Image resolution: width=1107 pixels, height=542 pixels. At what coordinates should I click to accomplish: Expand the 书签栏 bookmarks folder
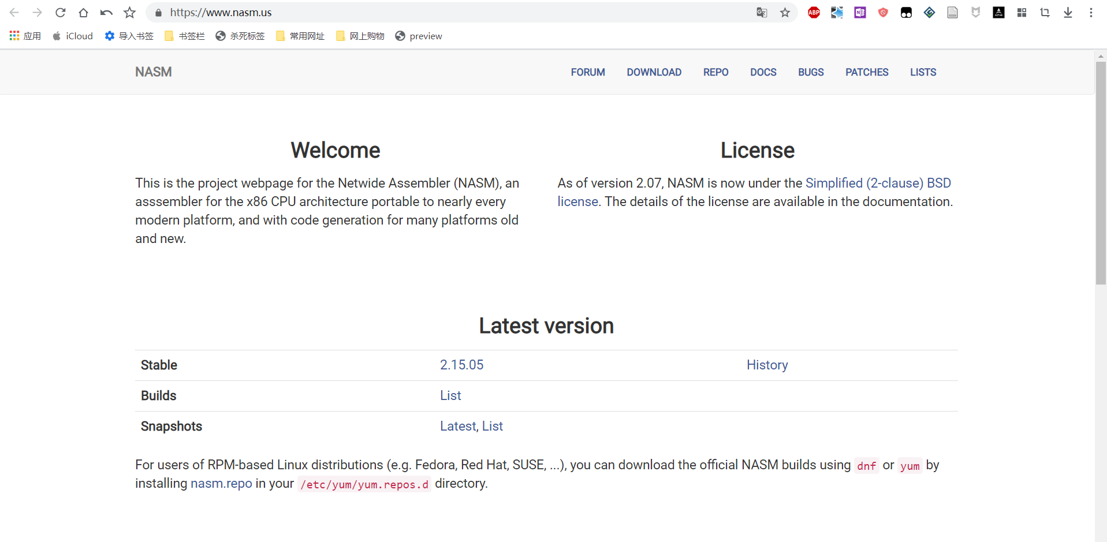(185, 36)
